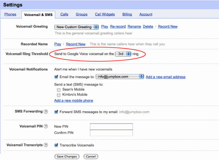Toggle Forward SMS messages to my email

tap(56, 112)
